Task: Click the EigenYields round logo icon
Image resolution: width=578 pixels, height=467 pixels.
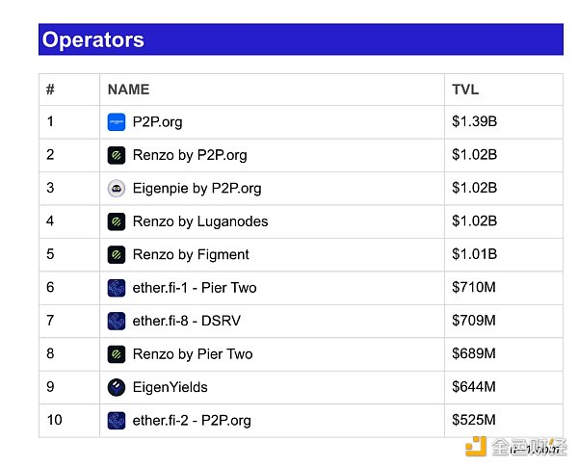Action: click(117, 387)
